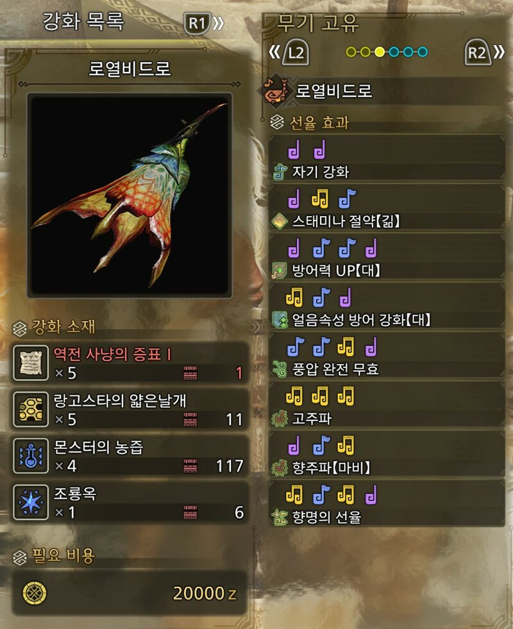The height and width of the screenshot is (629, 513).
Task: Click the hunting horn weapon icon beside 로열비드로
Action: tap(274, 91)
